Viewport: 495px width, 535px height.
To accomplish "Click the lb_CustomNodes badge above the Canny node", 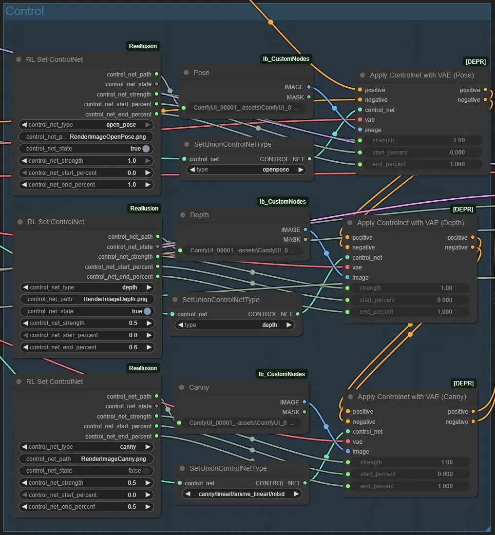I will pos(282,374).
